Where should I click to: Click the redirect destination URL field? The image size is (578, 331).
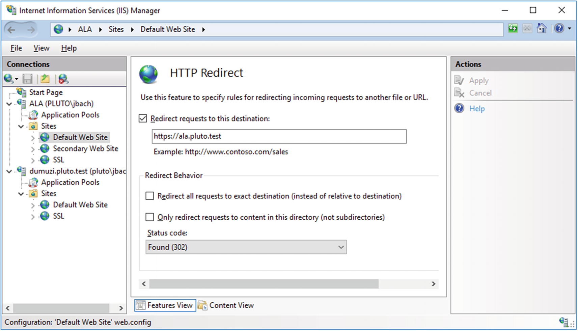click(x=279, y=136)
